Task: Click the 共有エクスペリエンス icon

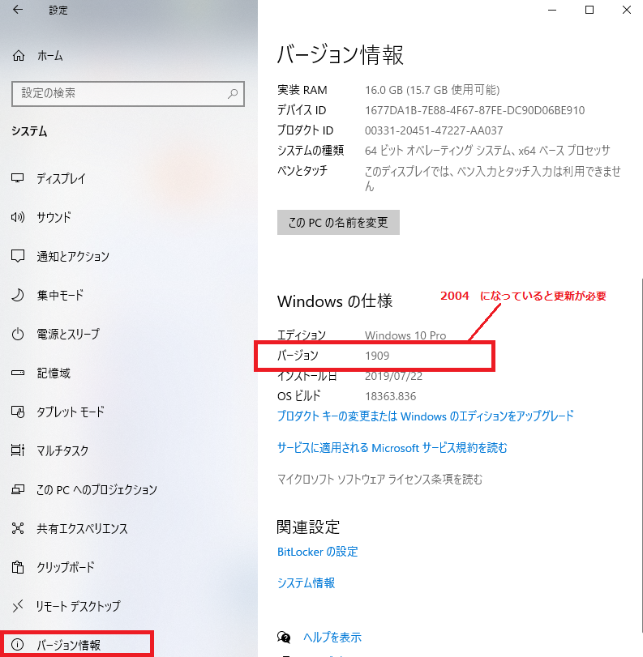Action: (x=18, y=528)
